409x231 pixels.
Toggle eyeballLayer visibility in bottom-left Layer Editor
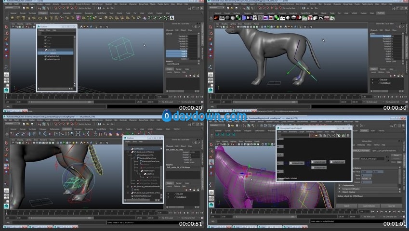168,197
